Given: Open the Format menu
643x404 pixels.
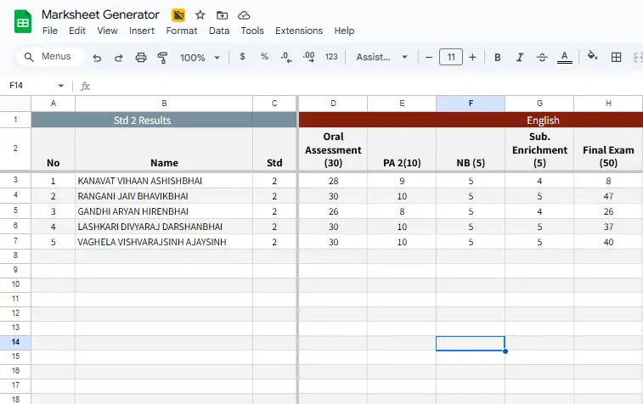Looking at the screenshot, I should (x=182, y=31).
